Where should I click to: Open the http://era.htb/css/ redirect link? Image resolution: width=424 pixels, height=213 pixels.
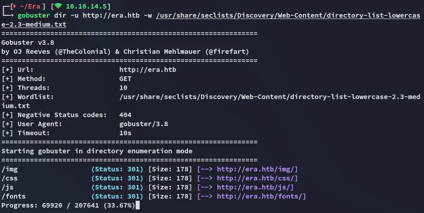tap(257, 178)
